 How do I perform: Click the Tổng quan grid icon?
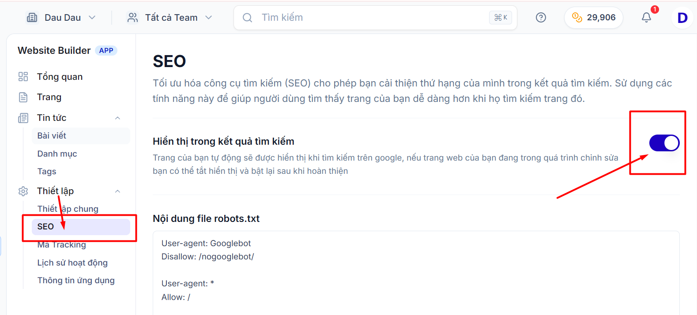click(x=23, y=77)
